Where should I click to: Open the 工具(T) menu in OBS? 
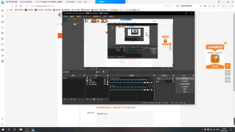[105, 16]
